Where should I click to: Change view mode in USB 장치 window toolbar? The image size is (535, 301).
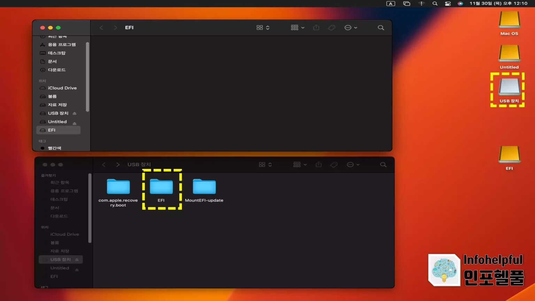pos(265,164)
